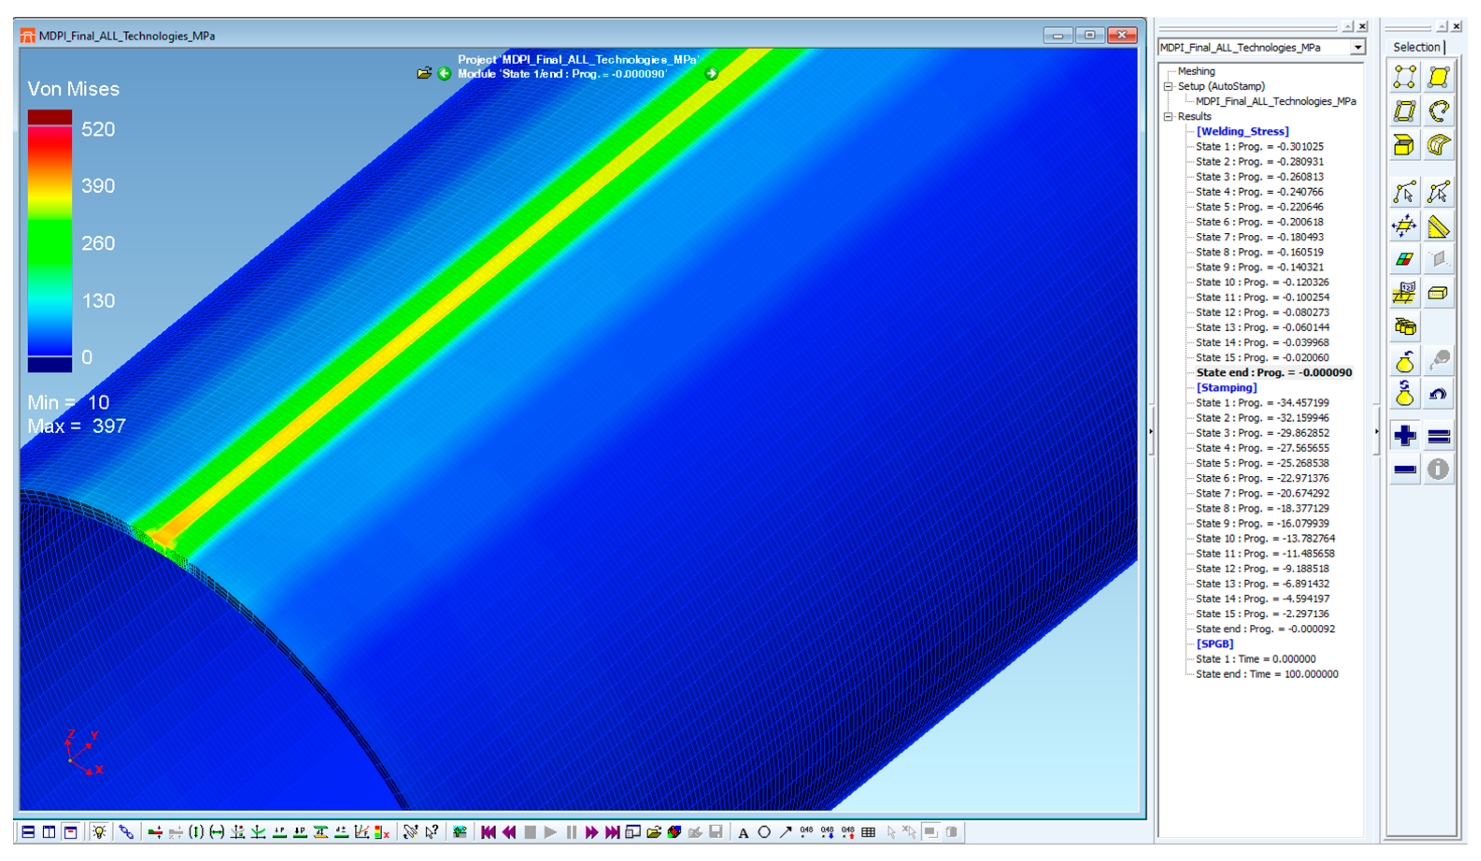The height and width of the screenshot is (861, 1481).
Task: Select the [Welding_Stress] module entry
Action: point(1242,132)
